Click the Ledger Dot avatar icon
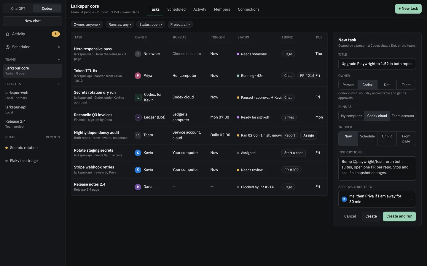Image resolution: width=427 pixels, height=266 pixels. click(x=138, y=117)
